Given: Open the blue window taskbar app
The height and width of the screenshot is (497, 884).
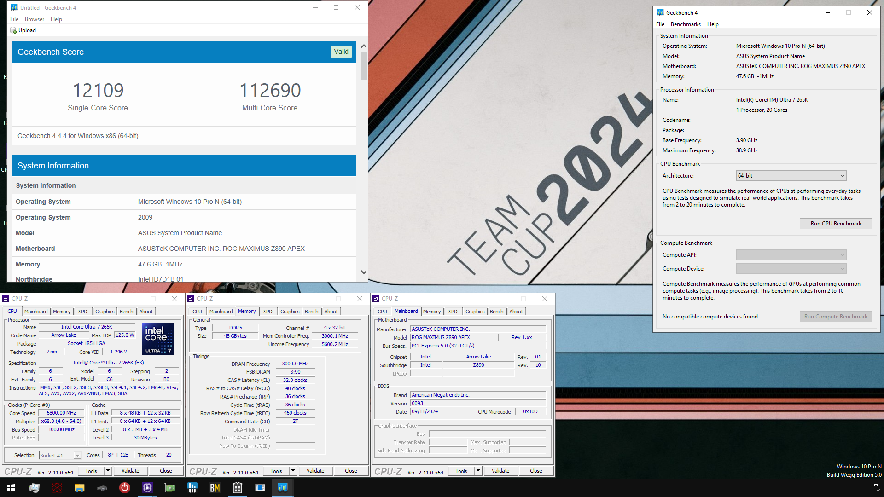Looking at the screenshot, I should 260,488.
